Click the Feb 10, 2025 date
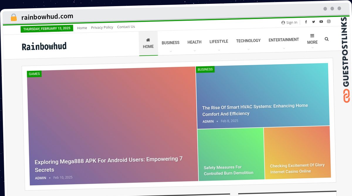Screen dimensions: 352x196 click(63, 177)
